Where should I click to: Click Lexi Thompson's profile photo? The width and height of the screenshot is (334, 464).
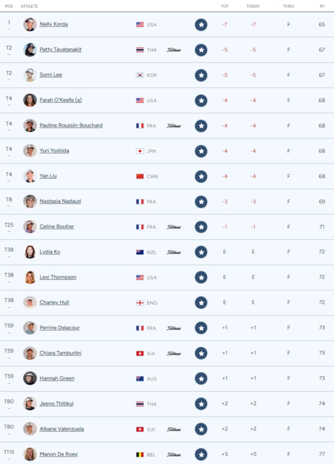coord(30,277)
